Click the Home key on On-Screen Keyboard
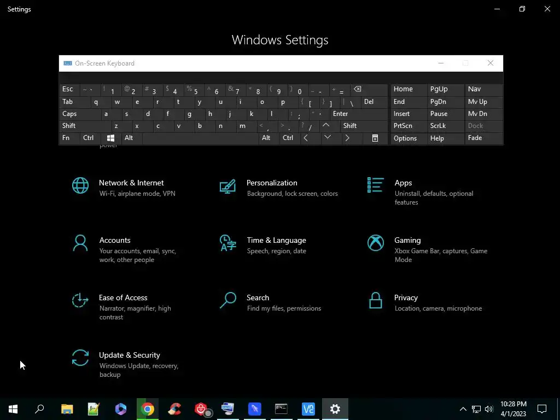The image size is (560, 420). click(x=409, y=90)
